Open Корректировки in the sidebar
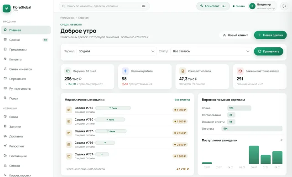292x177 pixels. pos(26,175)
